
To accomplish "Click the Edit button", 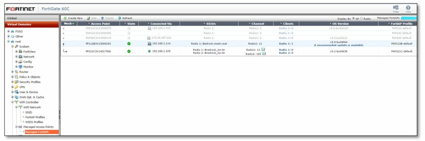I will point(92,18).
